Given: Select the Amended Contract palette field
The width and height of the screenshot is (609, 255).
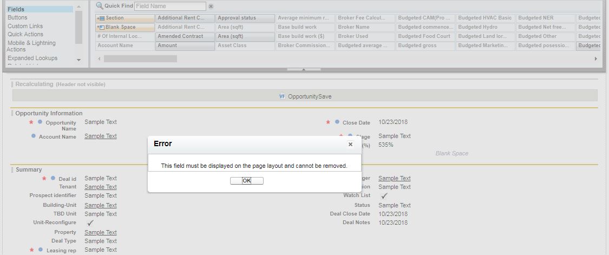Looking at the screenshot, I should 185,36.
